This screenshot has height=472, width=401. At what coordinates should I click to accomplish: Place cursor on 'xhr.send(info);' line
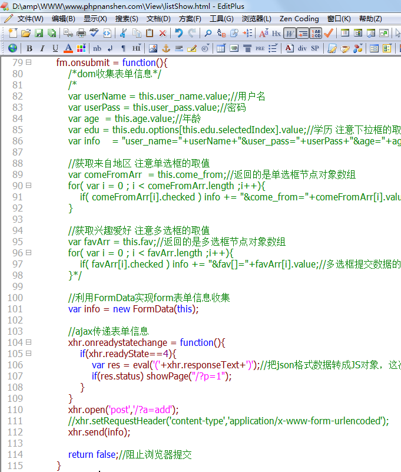pyautogui.click(x=100, y=433)
